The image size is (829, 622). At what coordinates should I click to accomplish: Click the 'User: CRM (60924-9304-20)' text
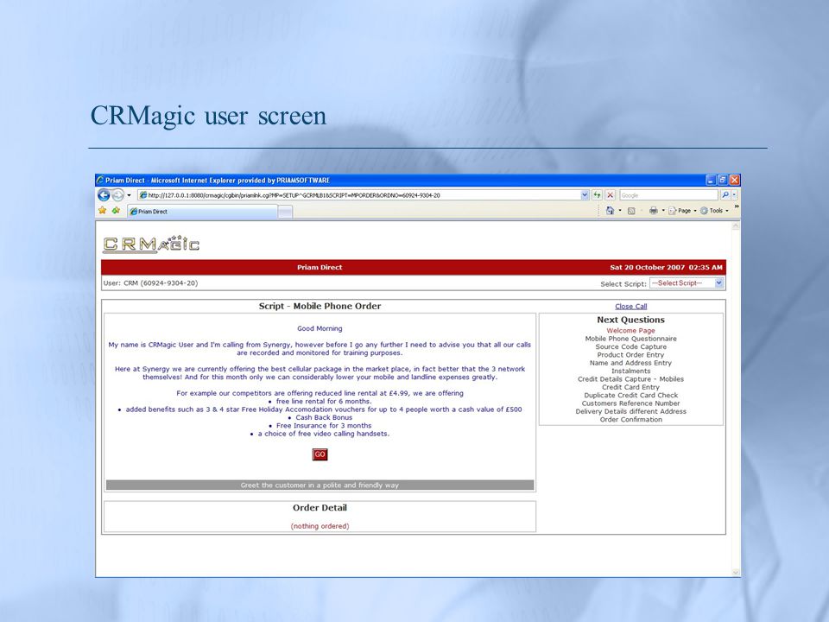point(150,283)
